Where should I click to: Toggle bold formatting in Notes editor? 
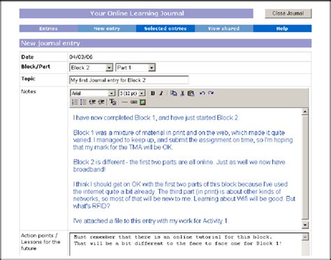tap(153, 93)
